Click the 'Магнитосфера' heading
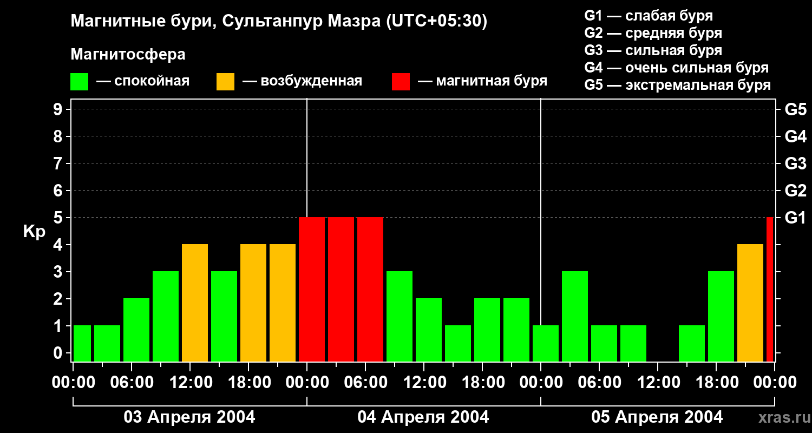Viewport: 812px width, 433px height. (128, 55)
